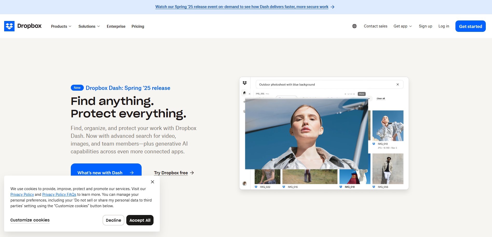
Task: Expand the Solutions menu
Action: pos(89,26)
